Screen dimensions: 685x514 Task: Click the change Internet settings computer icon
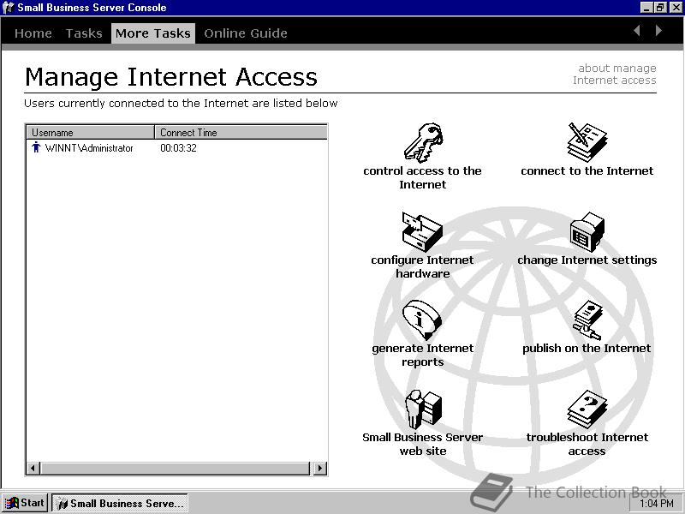point(587,232)
